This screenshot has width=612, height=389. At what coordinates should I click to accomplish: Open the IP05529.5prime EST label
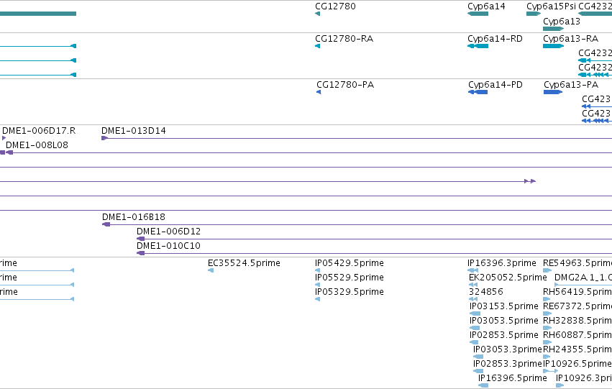pyautogui.click(x=350, y=278)
